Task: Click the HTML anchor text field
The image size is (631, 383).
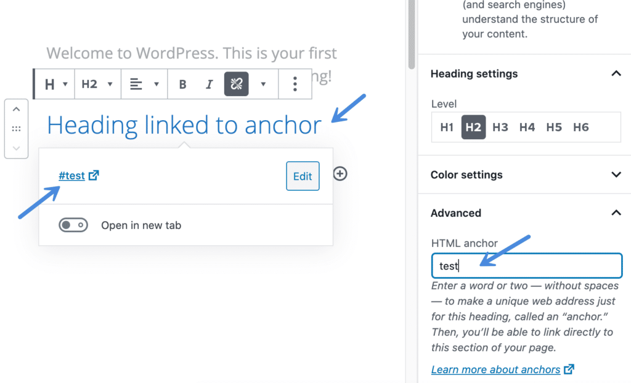Action: tap(527, 266)
